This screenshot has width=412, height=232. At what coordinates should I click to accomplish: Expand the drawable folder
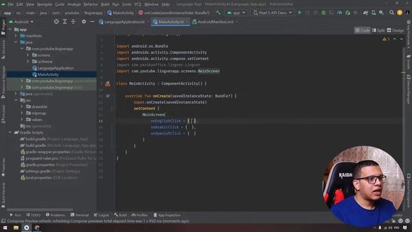click(22, 106)
